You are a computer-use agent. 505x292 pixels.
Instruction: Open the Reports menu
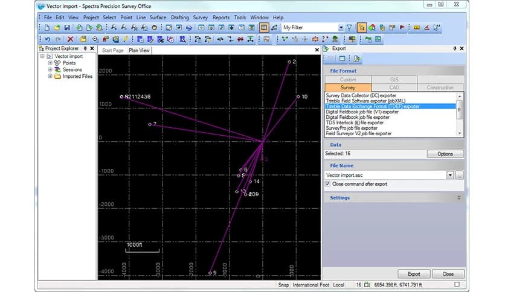pyautogui.click(x=221, y=17)
